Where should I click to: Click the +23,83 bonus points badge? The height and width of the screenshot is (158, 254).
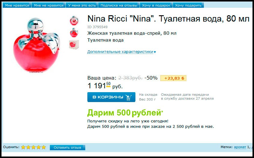click(x=173, y=78)
